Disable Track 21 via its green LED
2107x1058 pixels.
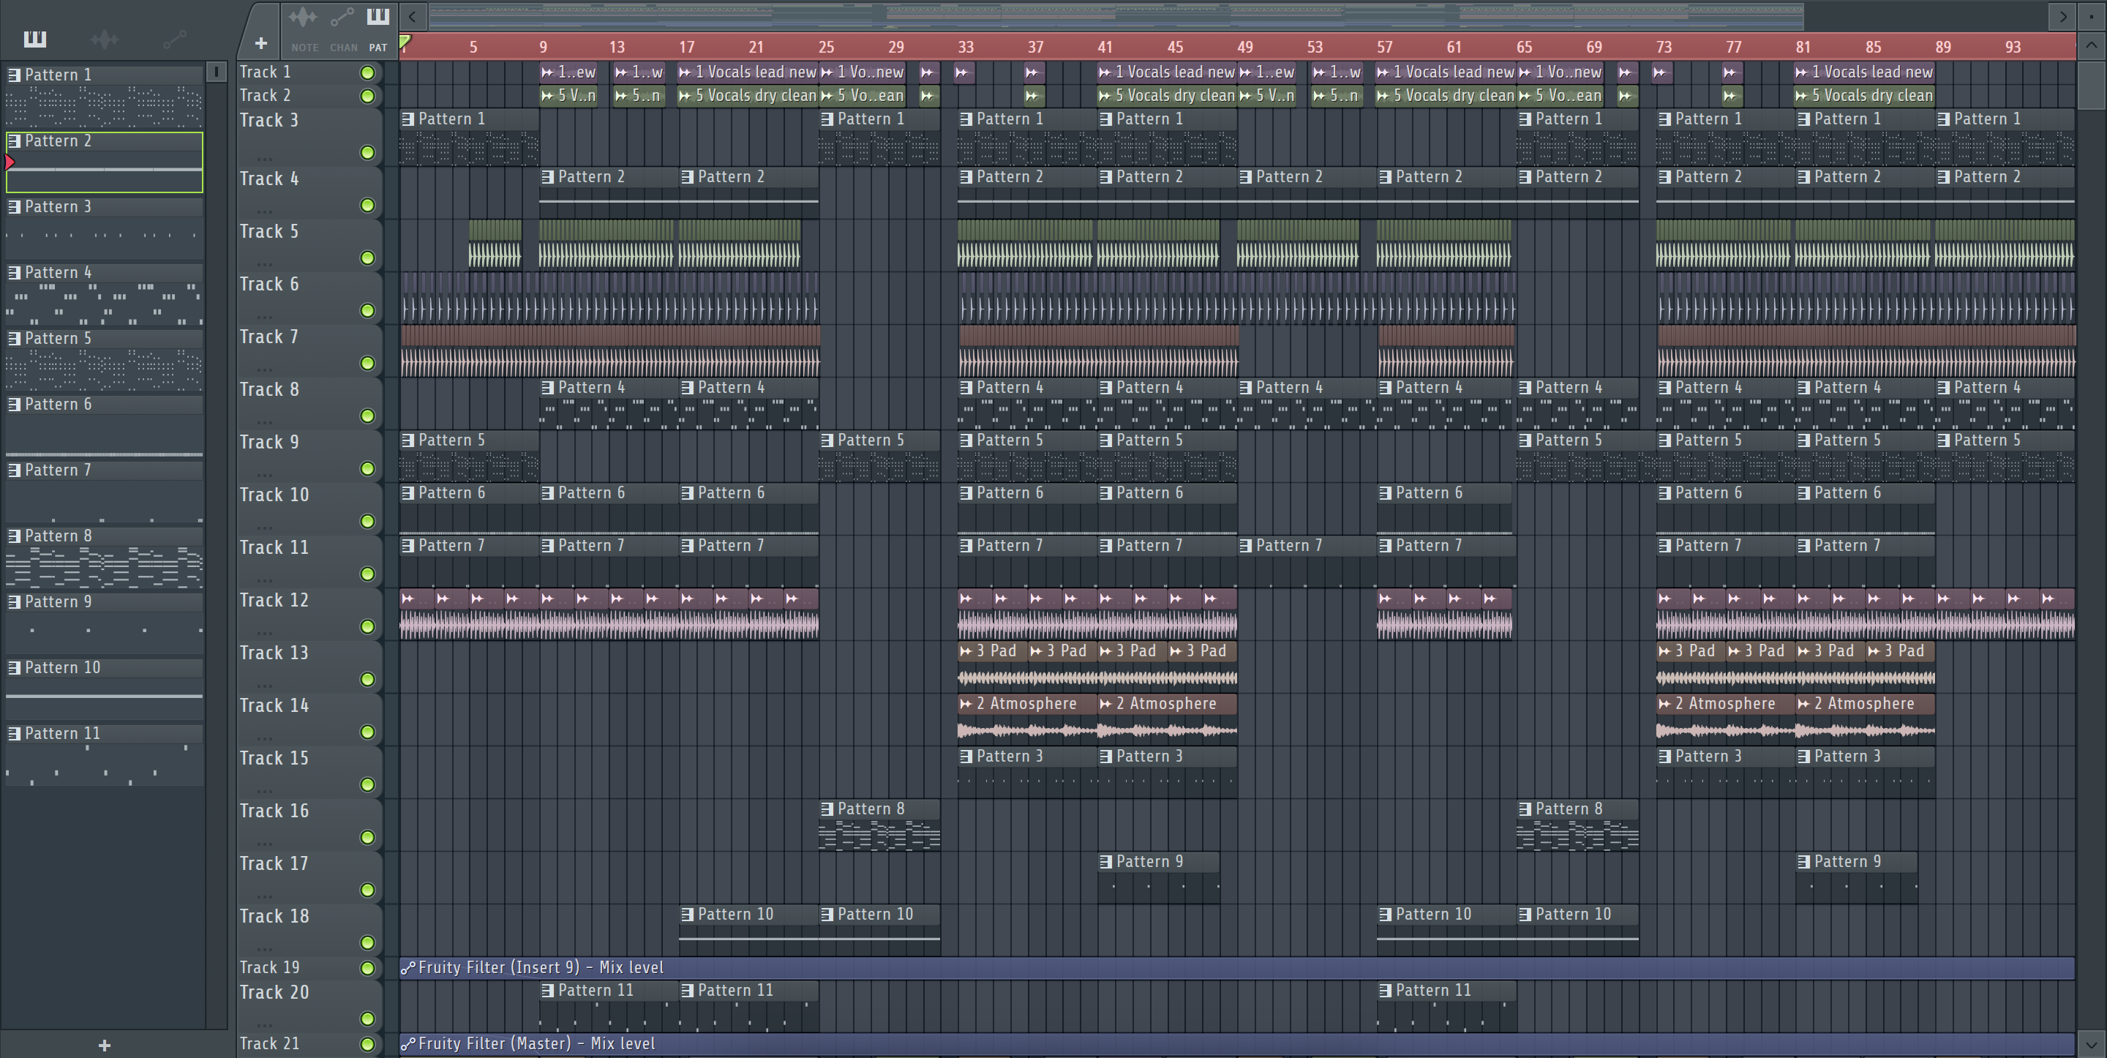pyautogui.click(x=368, y=1044)
